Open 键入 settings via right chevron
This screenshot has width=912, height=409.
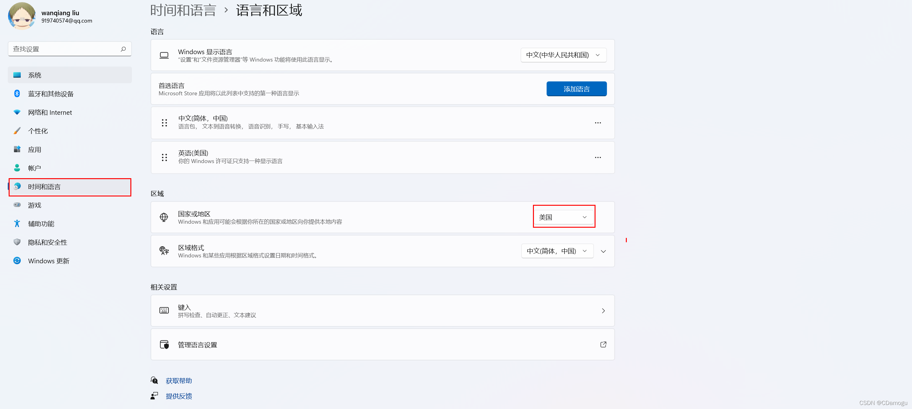pyautogui.click(x=603, y=311)
